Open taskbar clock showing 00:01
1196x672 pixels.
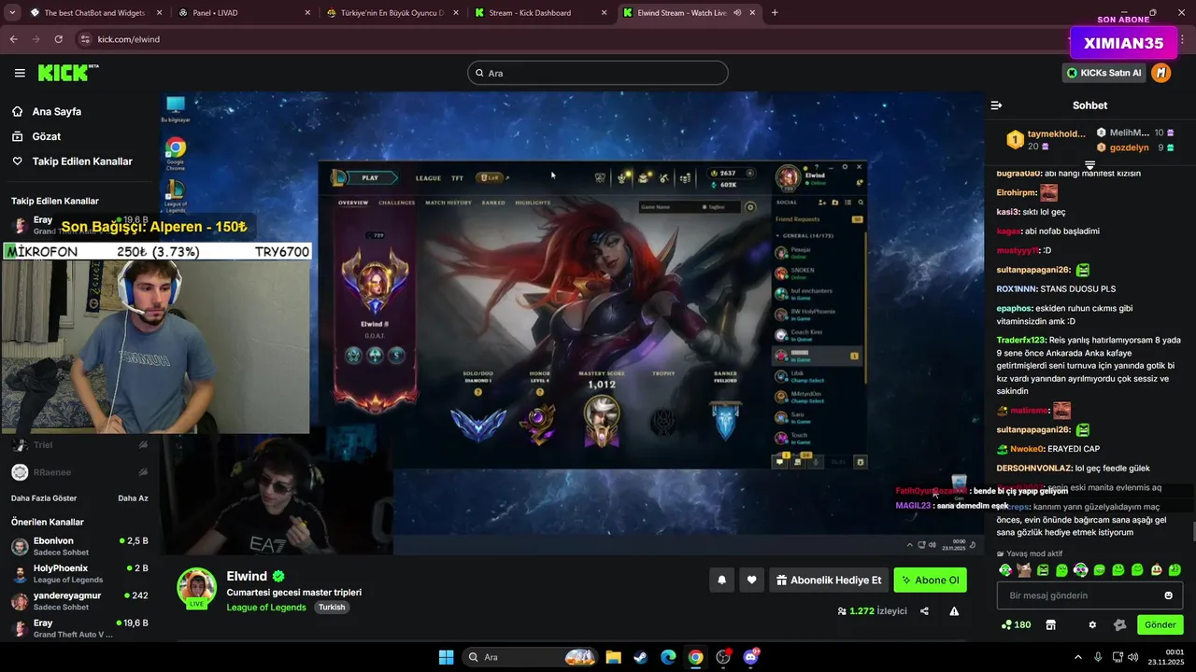1164,657
